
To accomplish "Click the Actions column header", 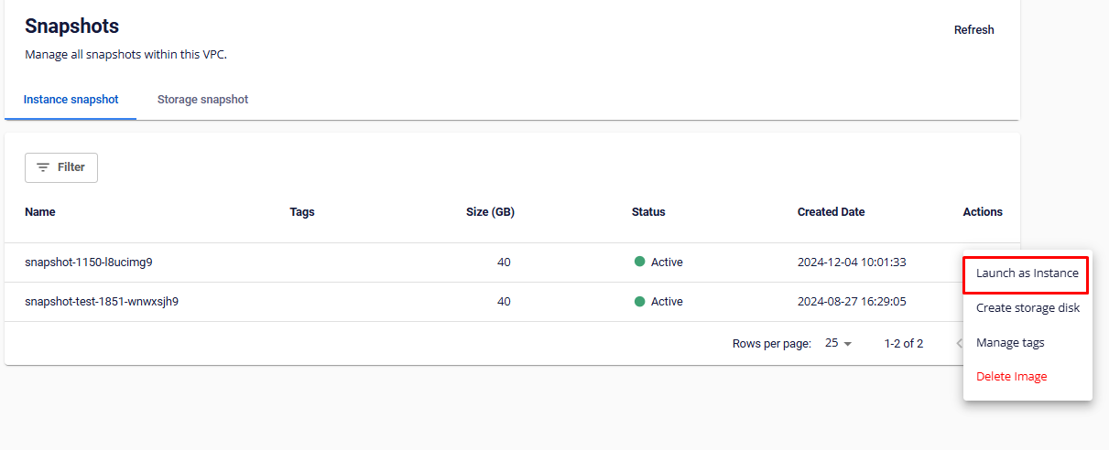I will click(983, 212).
